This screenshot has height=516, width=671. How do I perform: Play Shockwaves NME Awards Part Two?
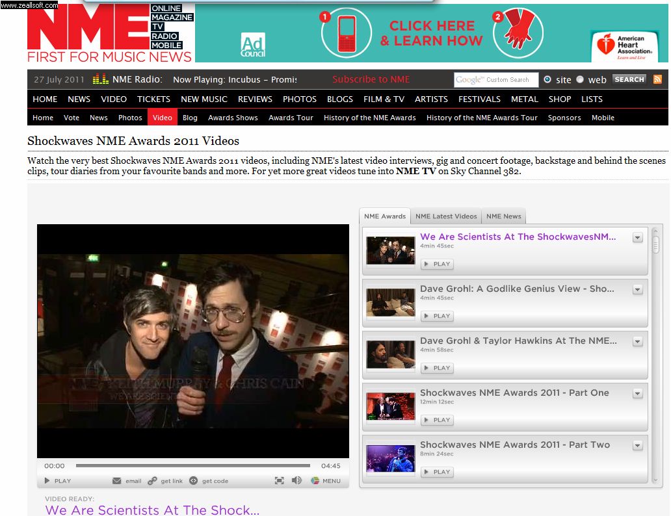tap(438, 472)
